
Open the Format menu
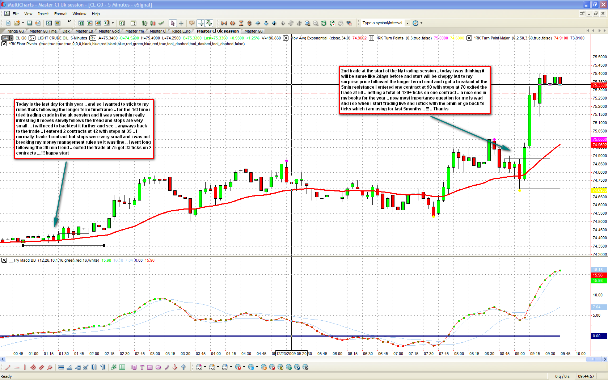click(60, 14)
